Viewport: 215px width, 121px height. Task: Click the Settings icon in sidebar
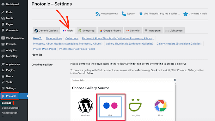[x=3, y=88]
